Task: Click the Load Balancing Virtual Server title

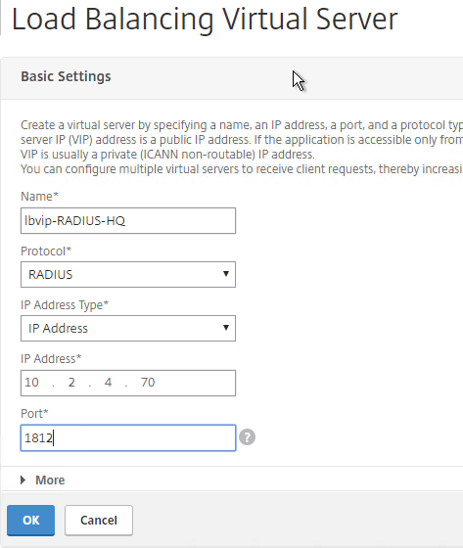Action: pos(205,20)
